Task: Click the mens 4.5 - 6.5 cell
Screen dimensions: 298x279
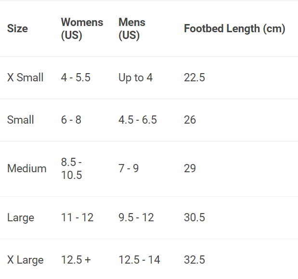Action: click(138, 120)
